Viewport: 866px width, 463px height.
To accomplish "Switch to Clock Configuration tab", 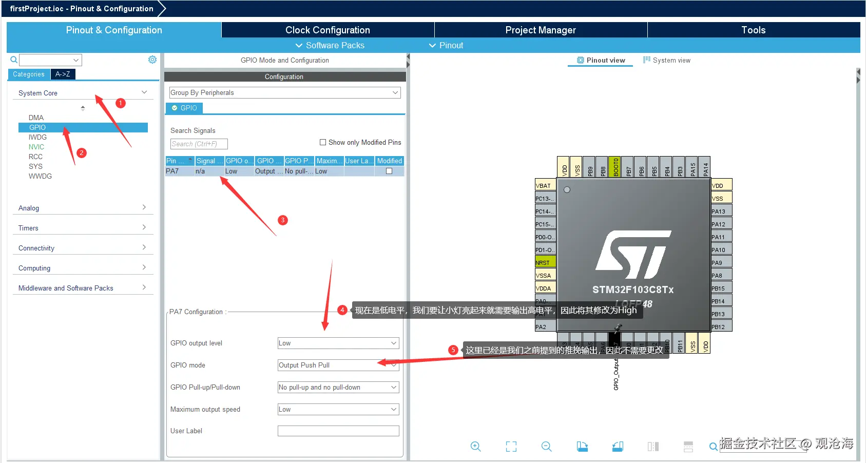I will point(328,30).
